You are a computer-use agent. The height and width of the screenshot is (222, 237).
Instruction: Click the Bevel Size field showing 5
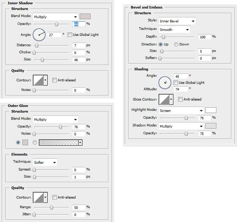pyautogui.click(x=204, y=51)
